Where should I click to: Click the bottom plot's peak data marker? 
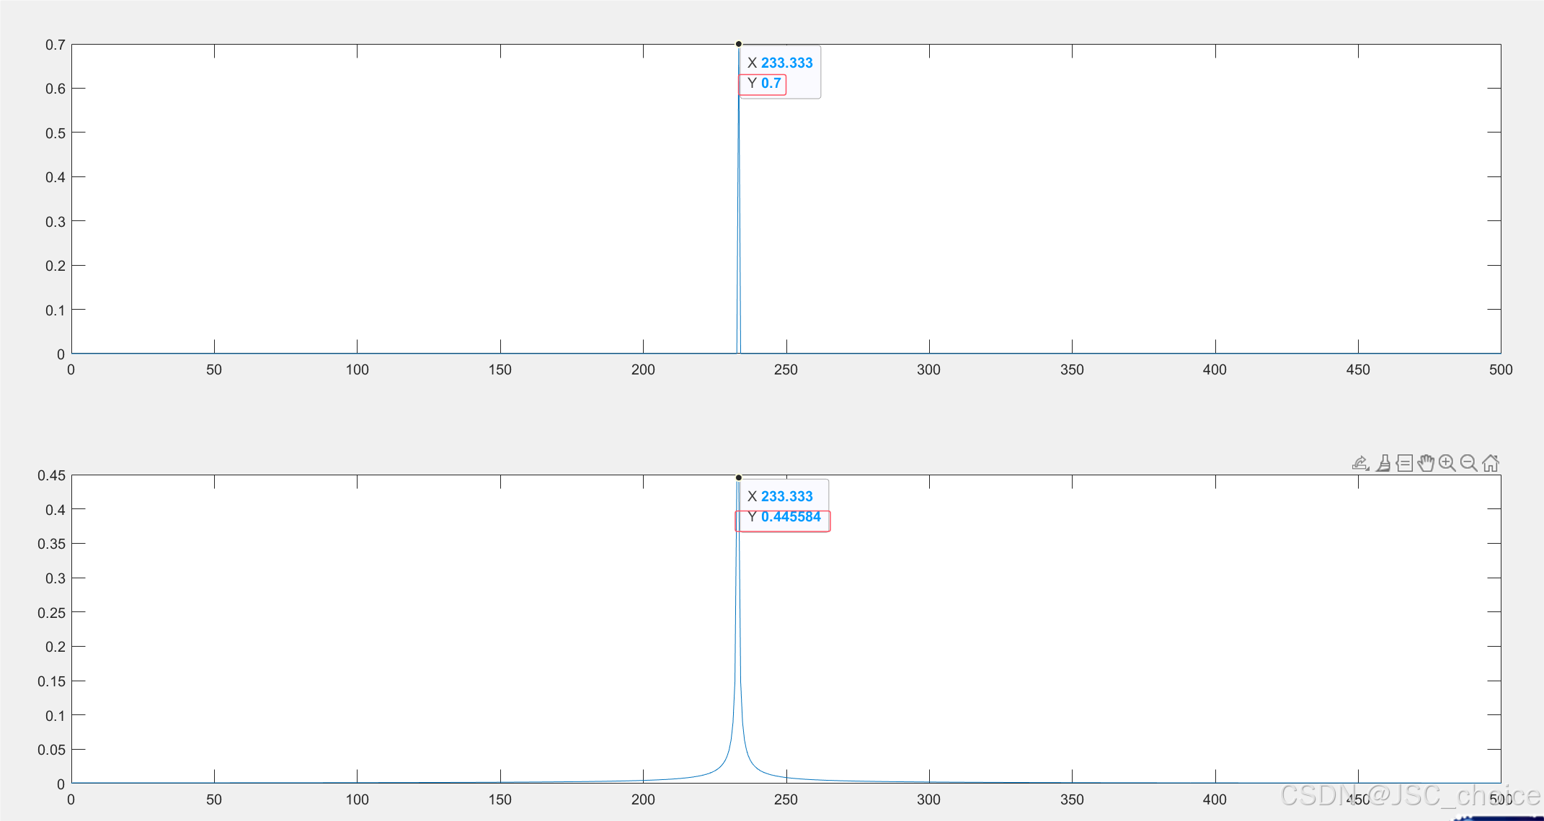coord(739,477)
